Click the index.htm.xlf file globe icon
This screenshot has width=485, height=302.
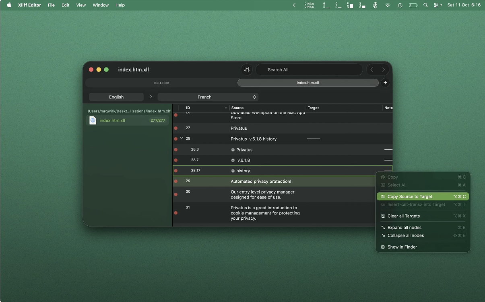tap(93, 120)
